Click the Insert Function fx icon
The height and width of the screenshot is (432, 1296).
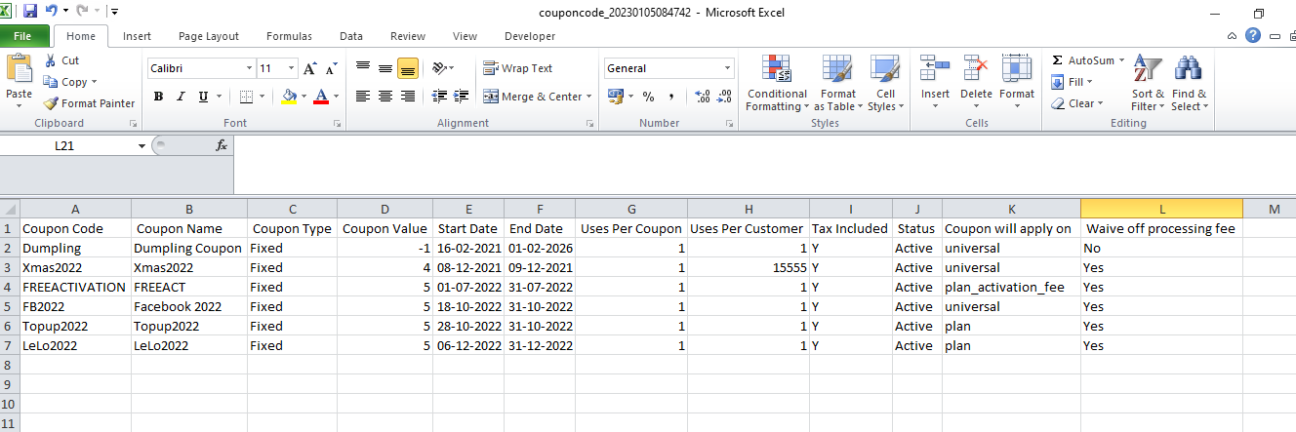tap(222, 145)
